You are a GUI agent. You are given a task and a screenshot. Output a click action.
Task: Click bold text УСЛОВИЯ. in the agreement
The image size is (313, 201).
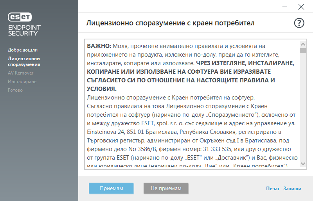coord(102,89)
